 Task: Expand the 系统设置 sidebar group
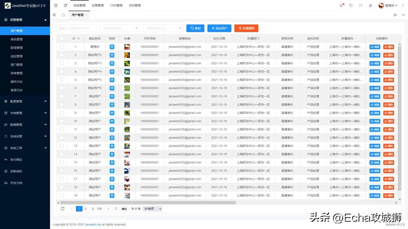[25, 136]
